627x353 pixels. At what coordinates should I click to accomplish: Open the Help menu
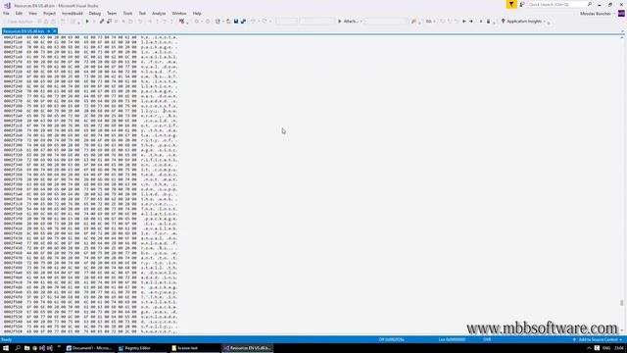coord(197,13)
